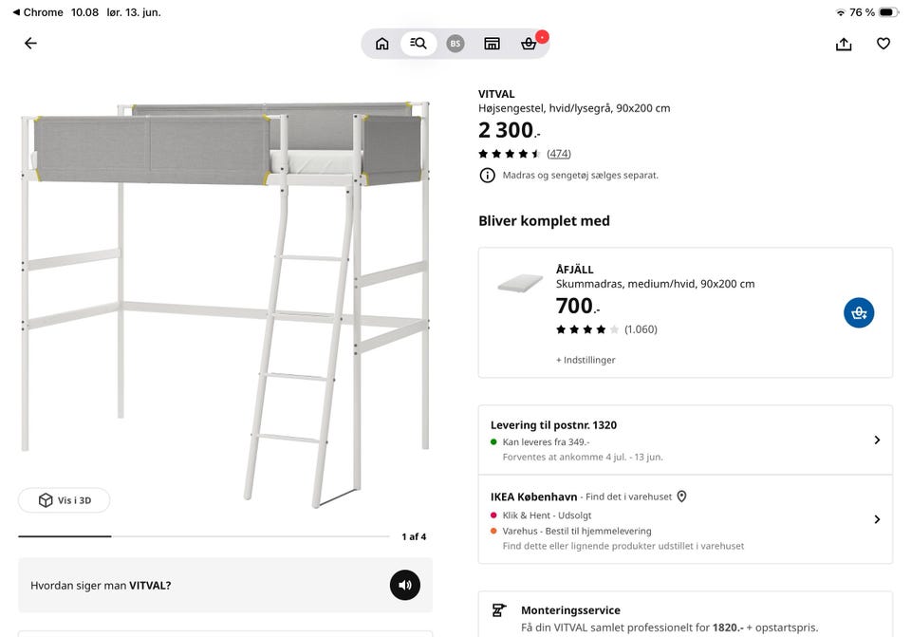Share this product with the share icon
911x637 pixels.
point(844,44)
